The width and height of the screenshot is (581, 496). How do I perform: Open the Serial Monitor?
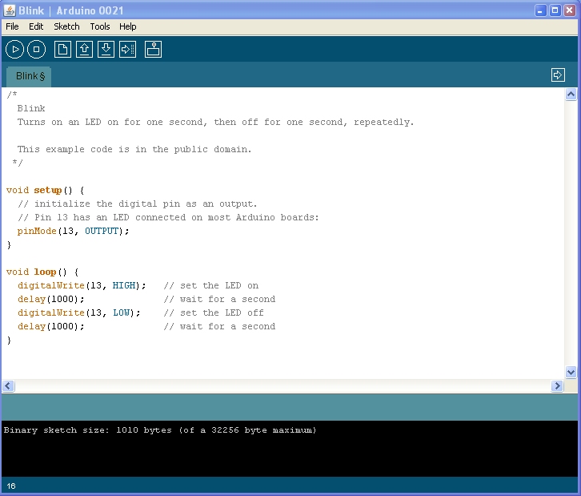(x=154, y=50)
